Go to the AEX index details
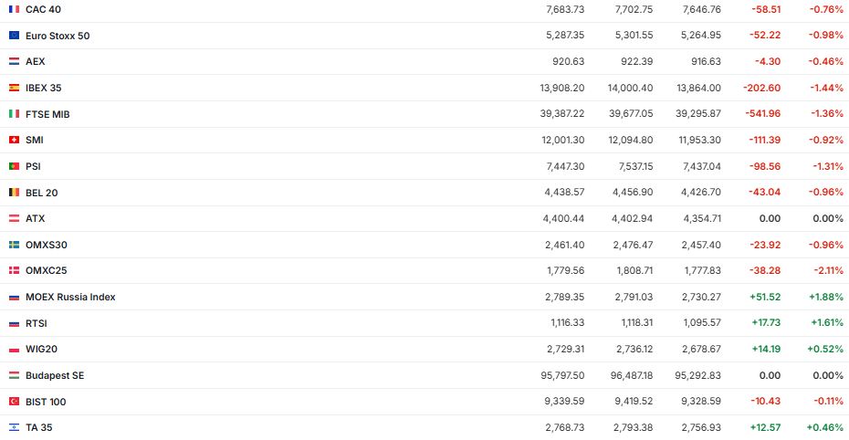The height and width of the screenshot is (440, 849). pyautogui.click(x=36, y=61)
